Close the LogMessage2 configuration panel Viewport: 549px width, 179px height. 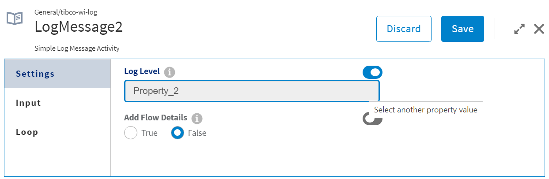539,29
